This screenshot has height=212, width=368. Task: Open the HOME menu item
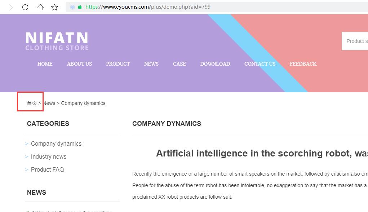pyautogui.click(x=45, y=64)
